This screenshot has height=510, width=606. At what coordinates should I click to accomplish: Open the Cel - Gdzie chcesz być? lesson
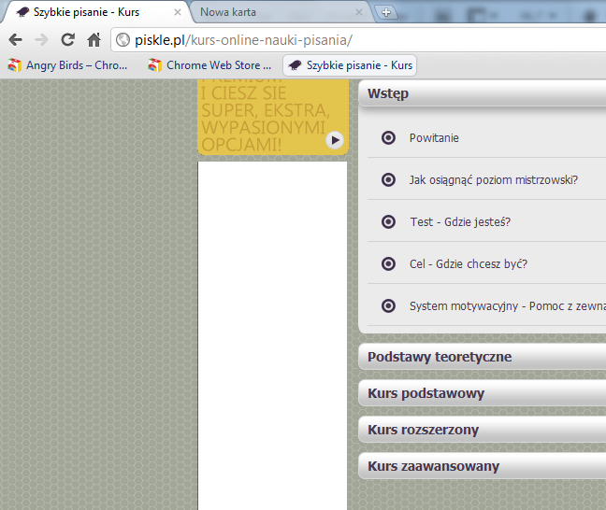coord(468,264)
